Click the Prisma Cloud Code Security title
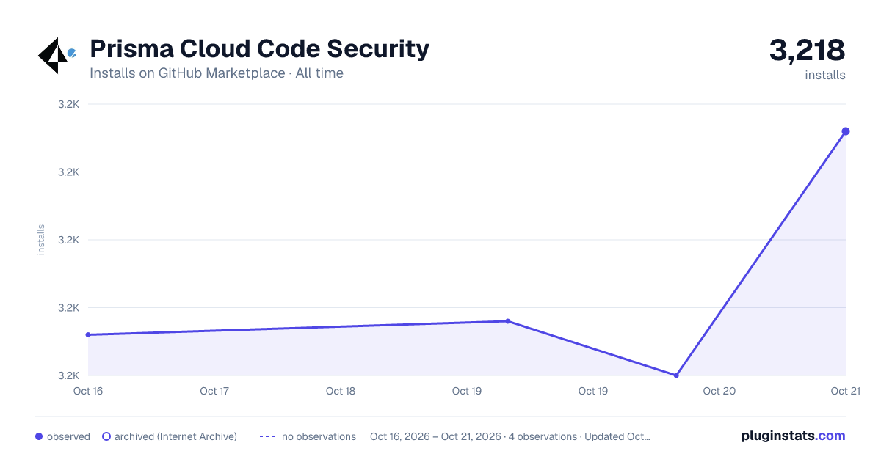The height and width of the screenshot is (462, 881). point(259,48)
